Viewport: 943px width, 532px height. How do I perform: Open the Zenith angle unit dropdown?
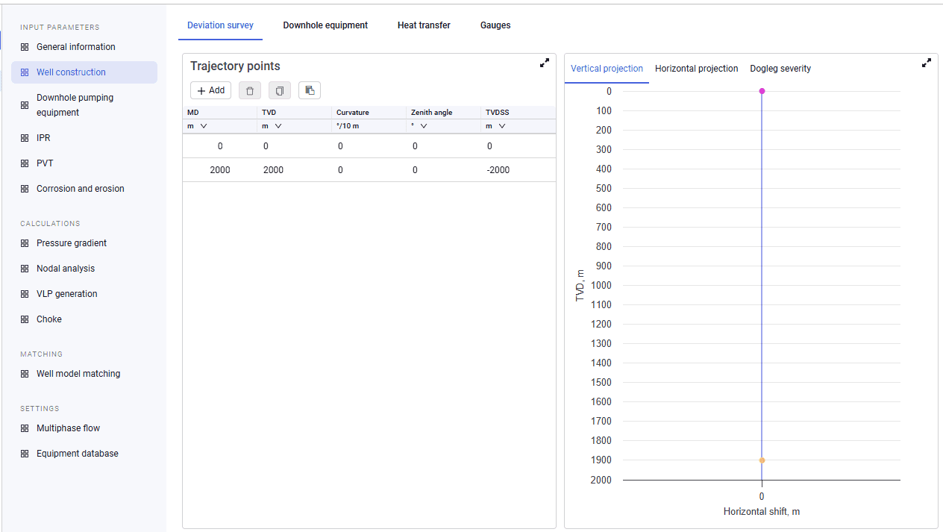point(419,126)
